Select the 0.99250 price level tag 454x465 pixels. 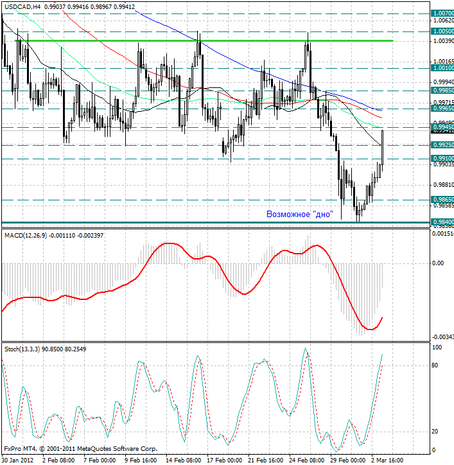442,145
